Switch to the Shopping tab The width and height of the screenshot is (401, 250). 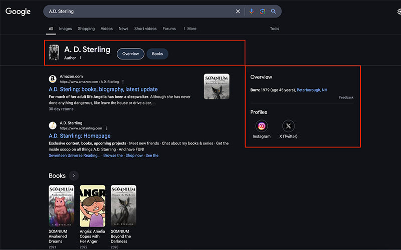[x=86, y=28]
